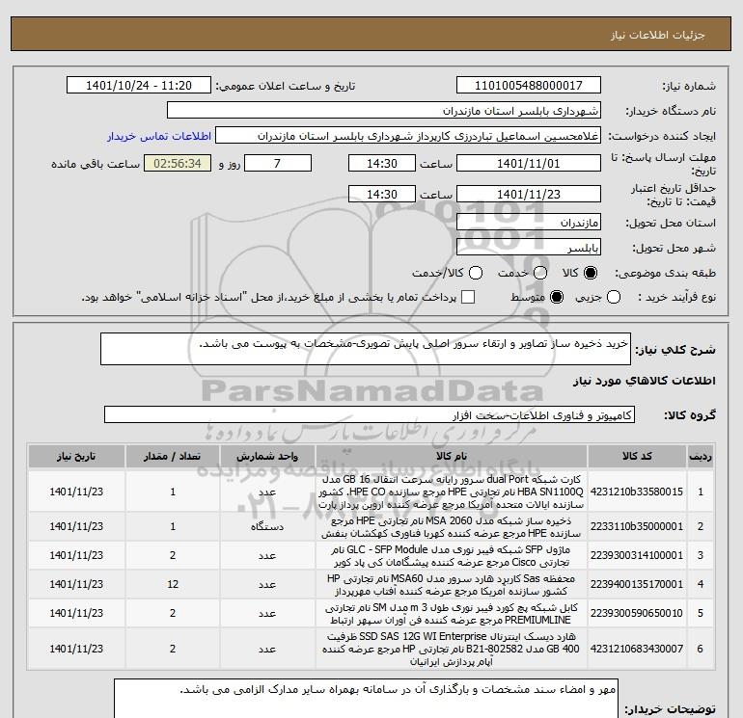Screen dimensions: 743x718
Task: Click the request creator name field
Action: click(x=408, y=136)
